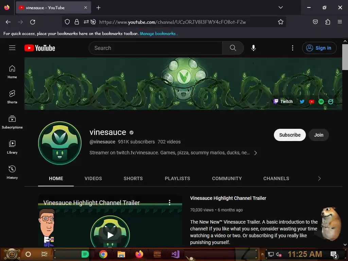Go to Home in YouTube sidebar
The image size is (348, 261).
coord(12,72)
